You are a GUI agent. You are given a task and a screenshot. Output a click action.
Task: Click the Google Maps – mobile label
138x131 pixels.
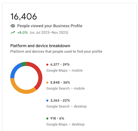(64, 71)
